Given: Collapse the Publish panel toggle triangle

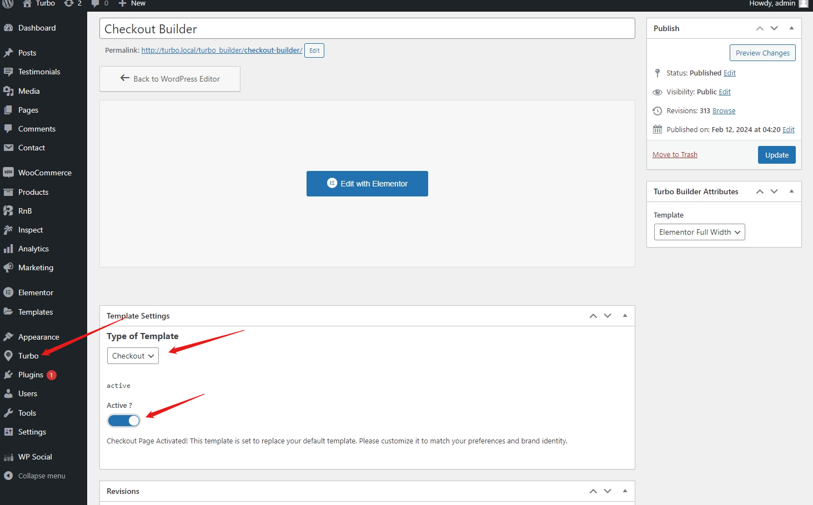Looking at the screenshot, I should point(791,28).
